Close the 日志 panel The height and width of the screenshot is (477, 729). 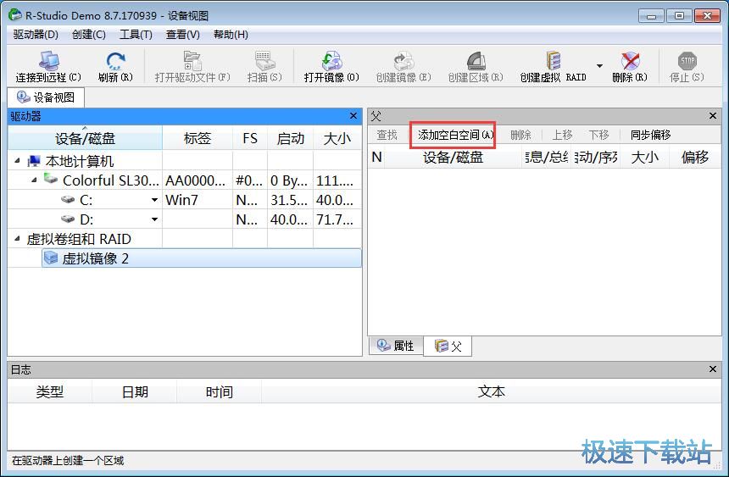713,369
